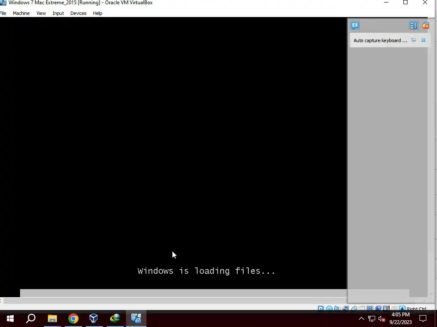Select the running Windows 7 VM taskbar icon
Screen dimensions: 437x327
point(136,318)
